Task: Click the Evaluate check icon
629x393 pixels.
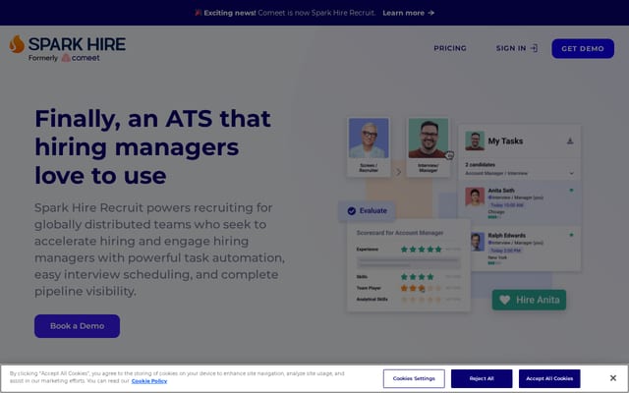Action: coord(352,211)
